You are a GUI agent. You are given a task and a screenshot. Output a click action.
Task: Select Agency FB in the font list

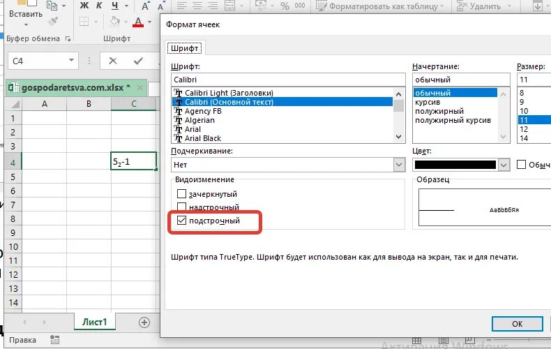point(203,111)
